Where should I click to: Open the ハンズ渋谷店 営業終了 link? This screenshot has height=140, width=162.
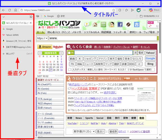(x=86, y=88)
